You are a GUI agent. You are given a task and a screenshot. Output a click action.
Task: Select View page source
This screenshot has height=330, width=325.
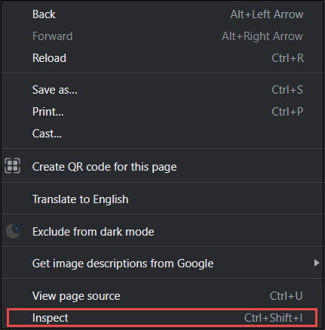tap(162, 296)
